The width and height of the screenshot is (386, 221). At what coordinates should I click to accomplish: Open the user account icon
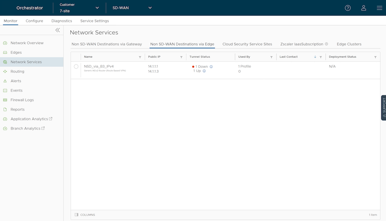coord(363,8)
